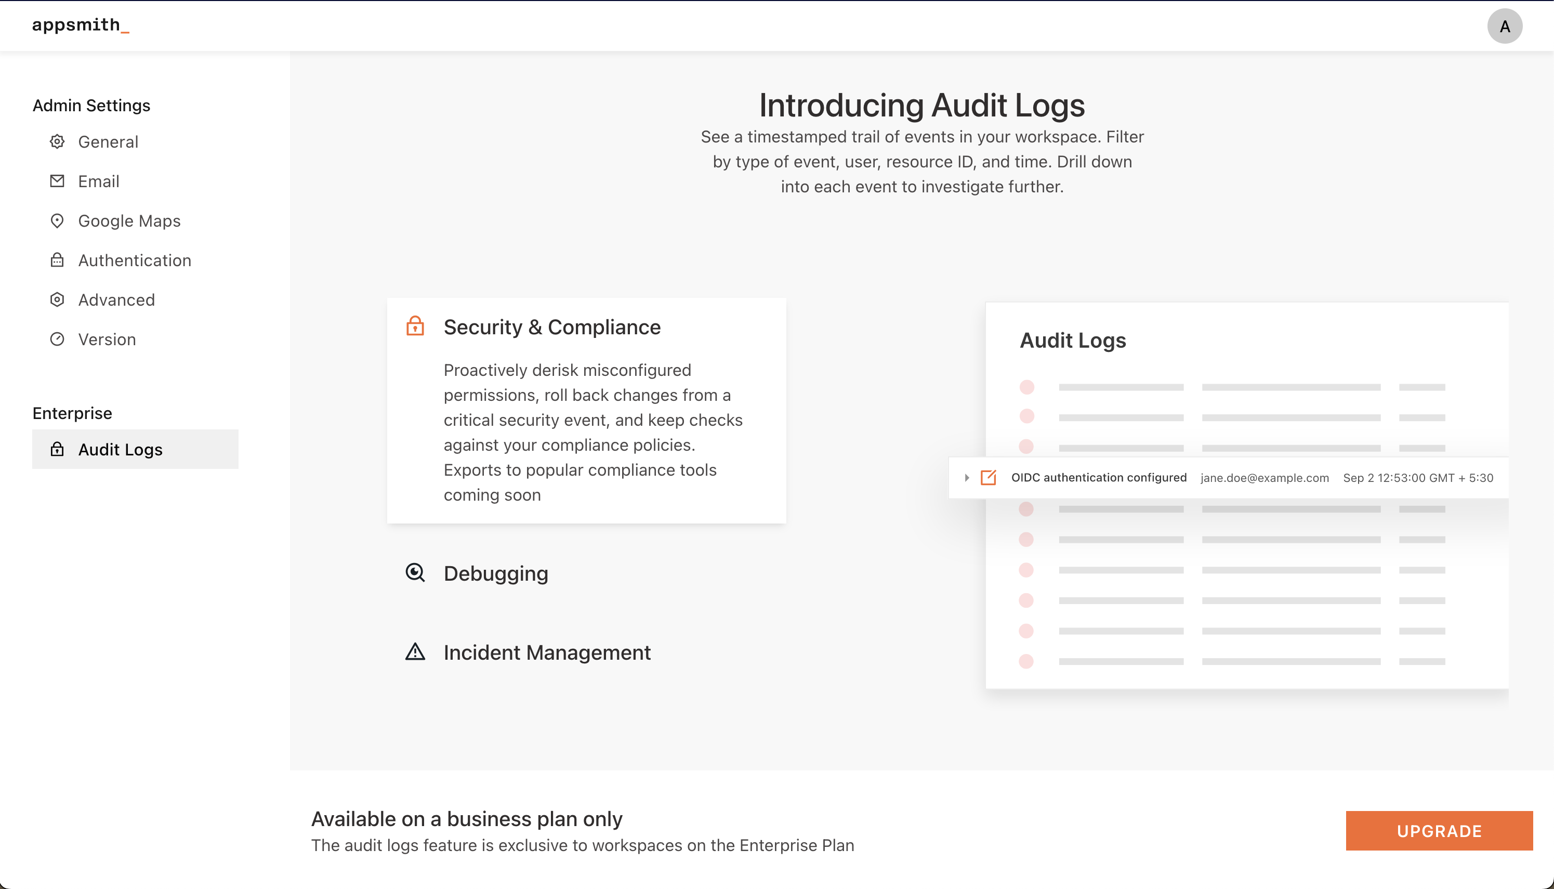Expand the OIDC authentication log entry arrow

pos(967,477)
